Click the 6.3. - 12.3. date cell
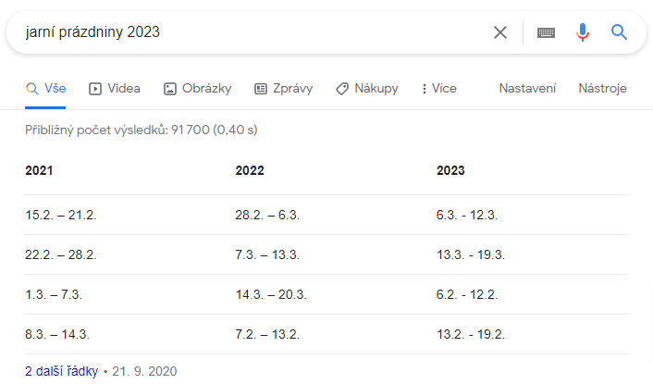Image resolution: width=653 pixels, height=384 pixels. tap(466, 215)
